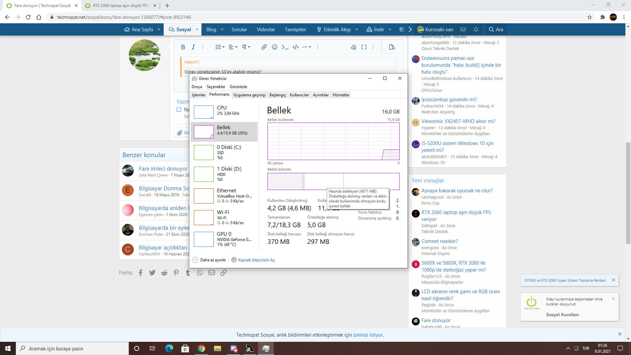Image resolution: width=631 pixels, height=355 pixels.
Task: Click the eraser remove formatting icon
Action: pos(353,47)
